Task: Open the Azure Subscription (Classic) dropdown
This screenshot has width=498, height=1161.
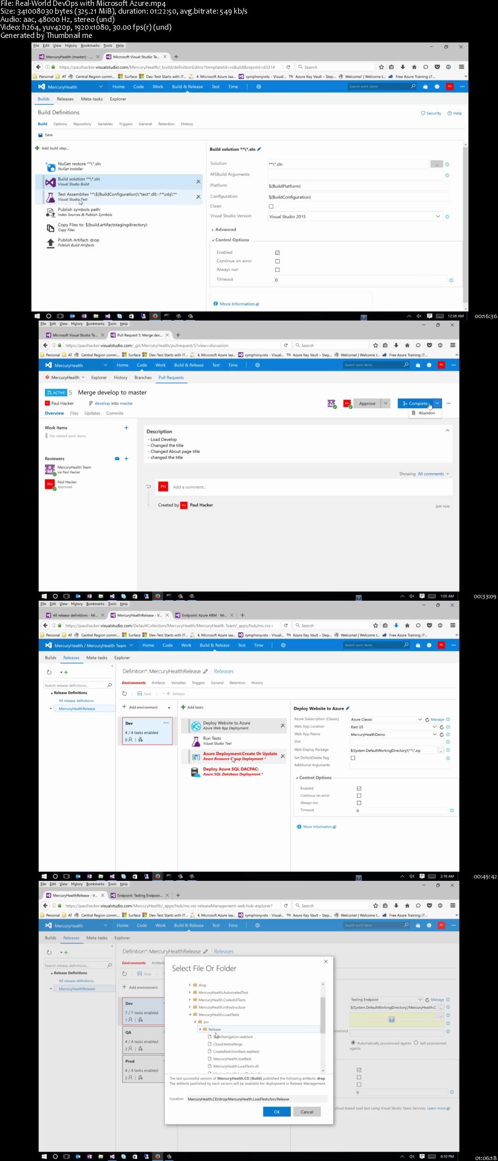Action: tap(420, 719)
